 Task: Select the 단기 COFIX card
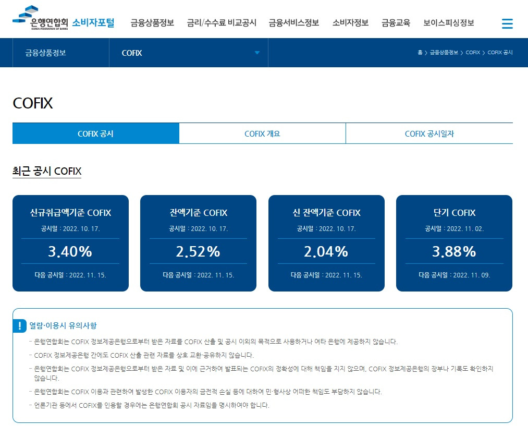click(453, 243)
